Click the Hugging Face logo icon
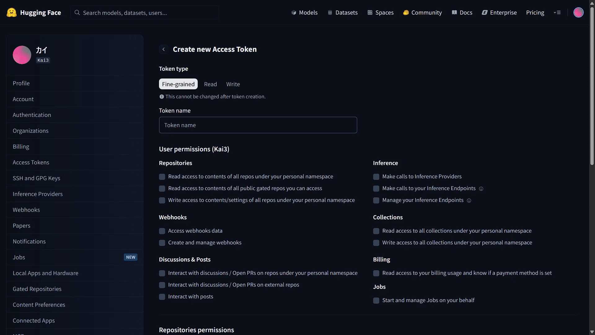 click(x=11, y=12)
